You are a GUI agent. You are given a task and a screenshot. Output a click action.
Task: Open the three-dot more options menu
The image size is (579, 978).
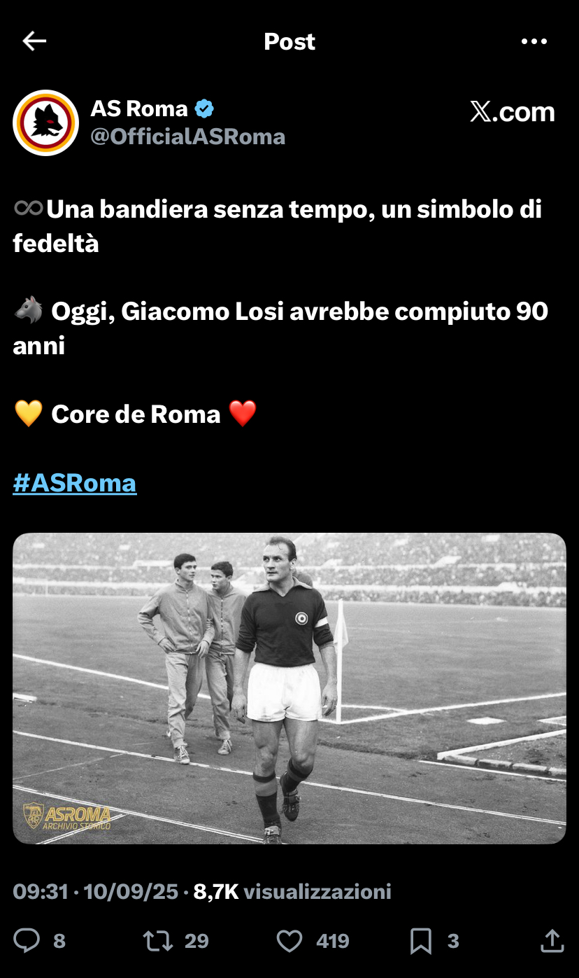coord(534,41)
